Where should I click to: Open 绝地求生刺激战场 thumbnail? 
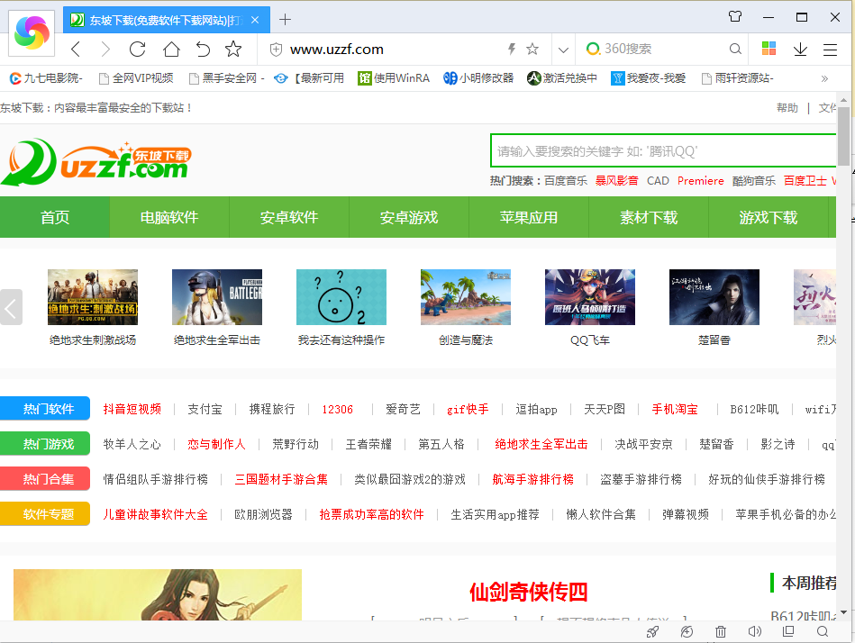tap(93, 297)
